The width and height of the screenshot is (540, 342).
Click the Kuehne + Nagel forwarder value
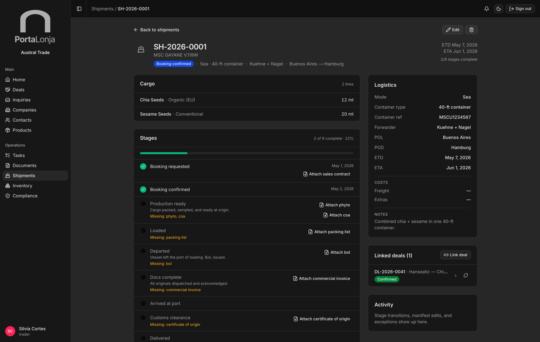click(454, 128)
